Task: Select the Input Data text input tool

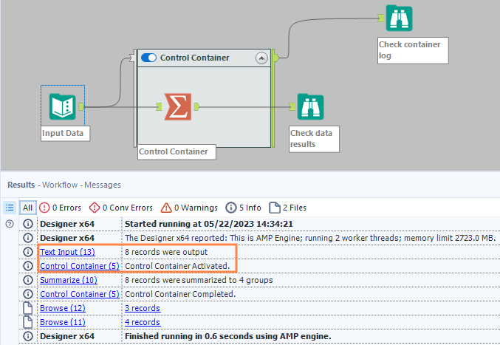Action: pyautogui.click(x=63, y=106)
